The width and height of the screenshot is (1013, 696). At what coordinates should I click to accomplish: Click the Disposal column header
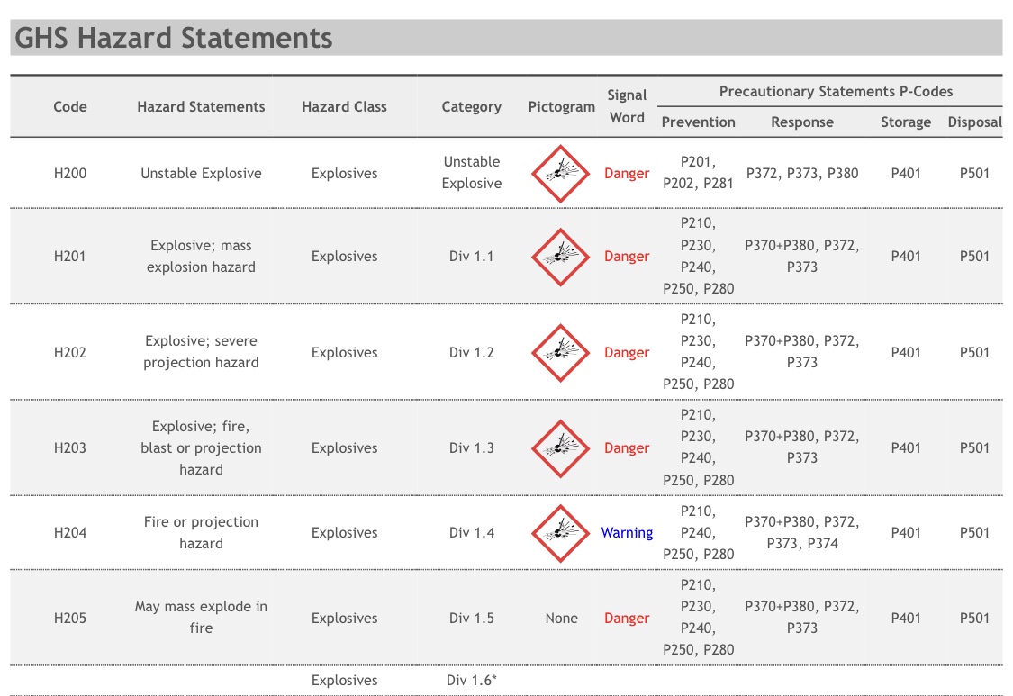tap(974, 122)
